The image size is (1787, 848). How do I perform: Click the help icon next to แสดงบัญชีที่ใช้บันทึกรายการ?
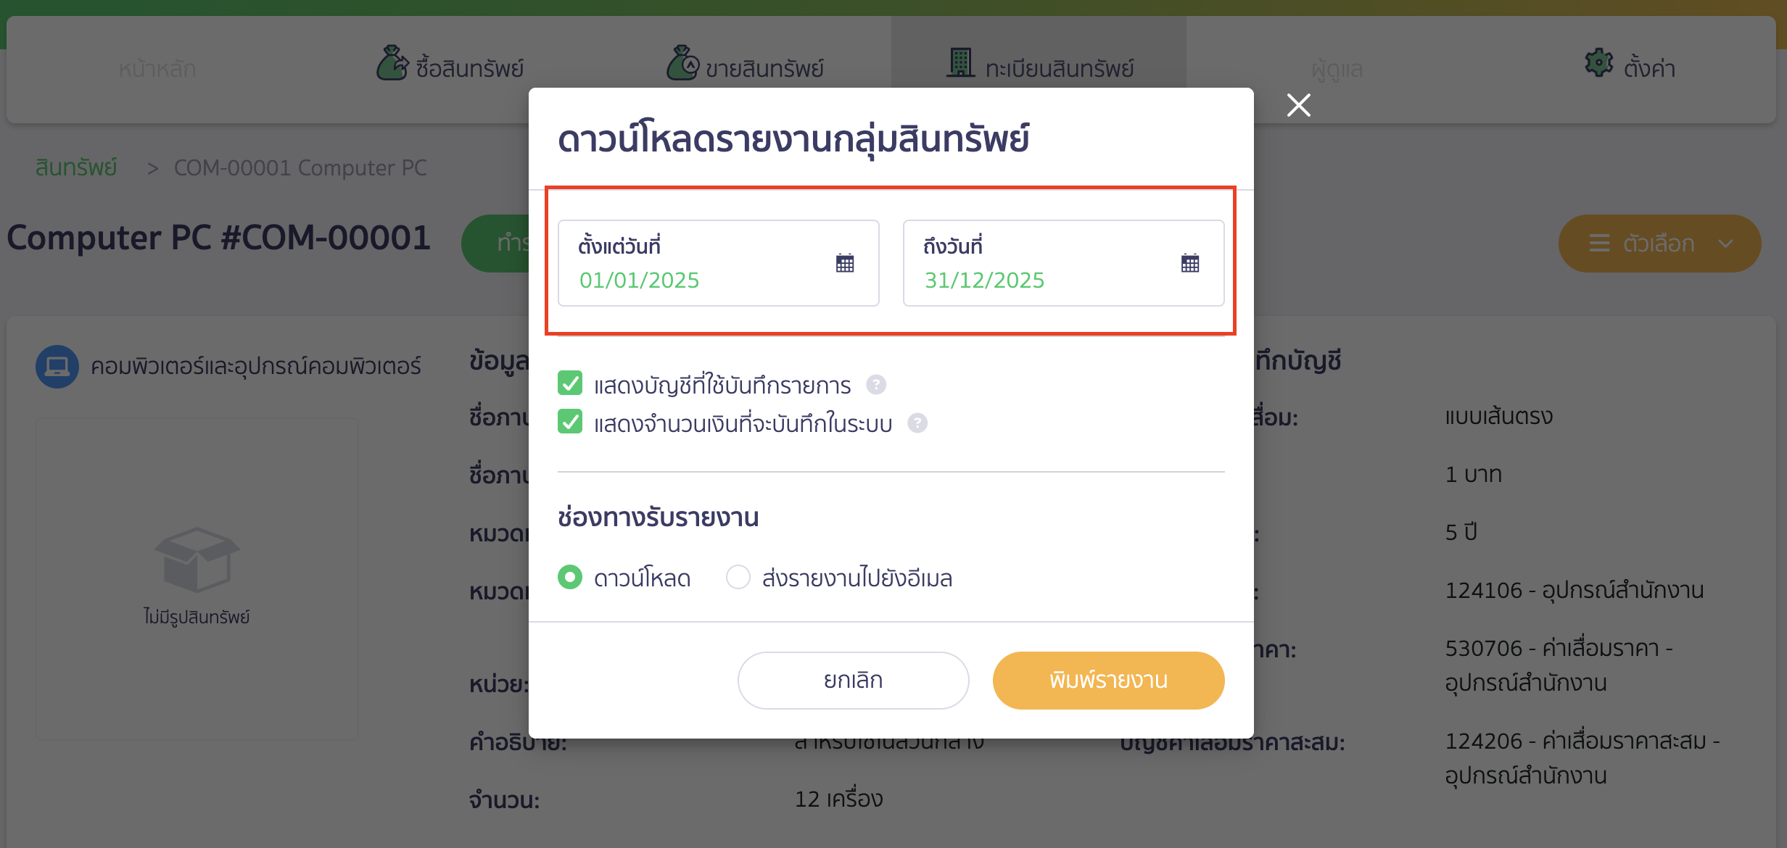click(876, 386)
